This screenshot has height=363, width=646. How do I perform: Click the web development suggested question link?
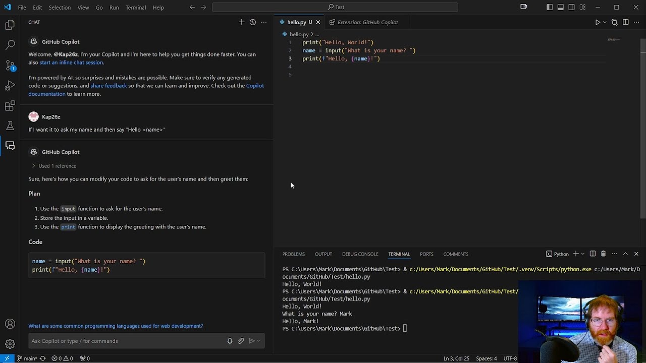click(116, 326)
